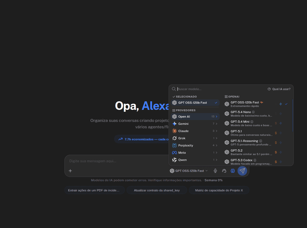Expand the Perplexity provider
This screenshot has width=307, height=228.
click(195, 145)
